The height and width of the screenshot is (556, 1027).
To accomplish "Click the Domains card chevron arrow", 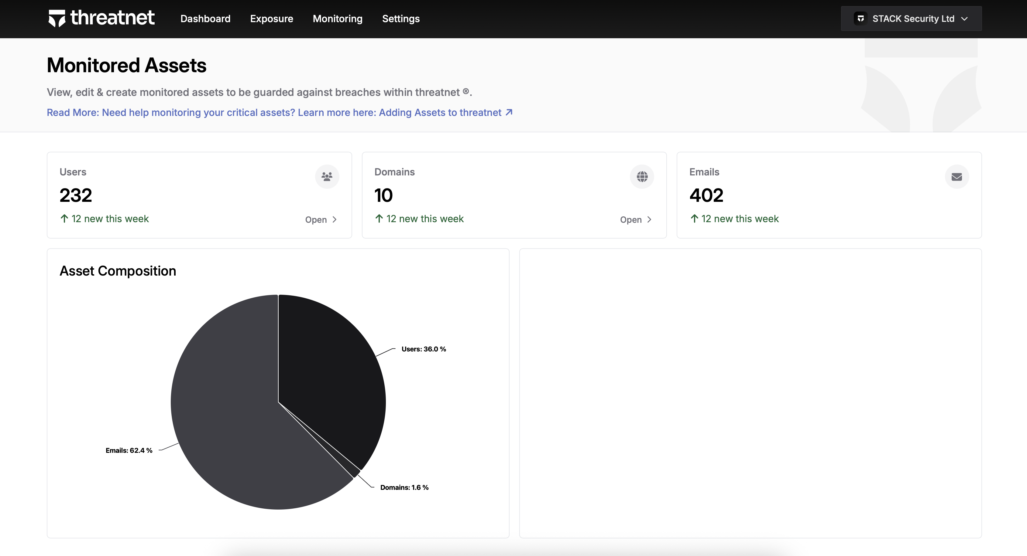I will pyautogui.click(x=649, y=219).
